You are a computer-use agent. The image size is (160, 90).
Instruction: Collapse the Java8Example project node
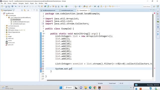[x=2, y=13]
